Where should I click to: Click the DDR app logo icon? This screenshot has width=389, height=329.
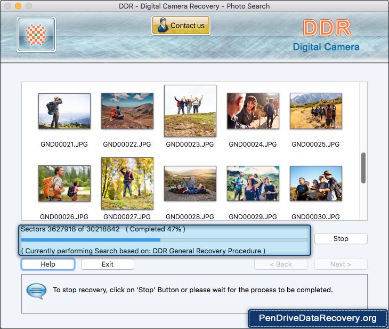[36, 35]
